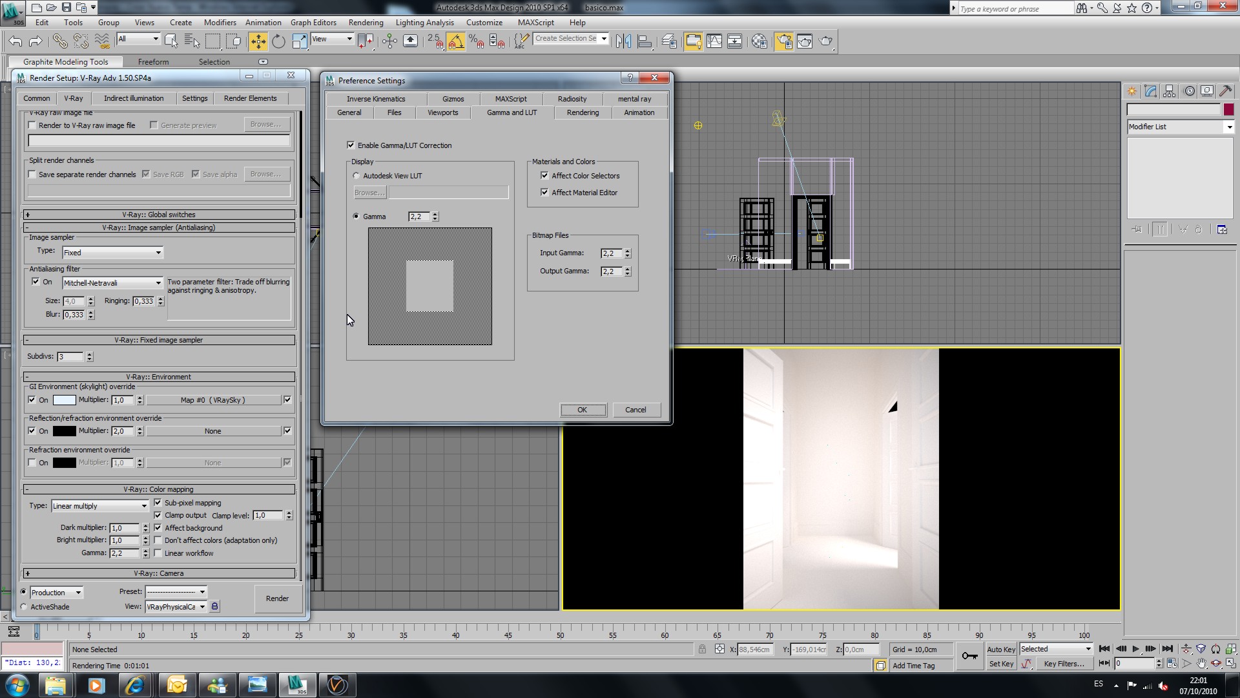Click the Render button
The height and width of the screenshot is (698, 1240).
coord(277,598)
